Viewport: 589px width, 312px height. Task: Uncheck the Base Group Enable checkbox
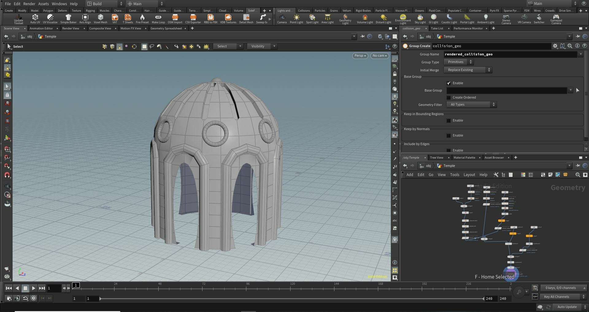pyautogui.click(x=449, y=83)
